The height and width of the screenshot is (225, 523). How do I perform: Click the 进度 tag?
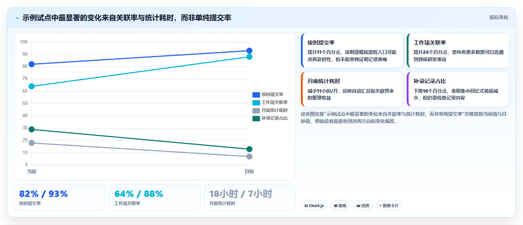coord(363,206)
